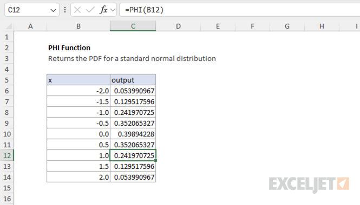Select column F header

coord(253,26)
